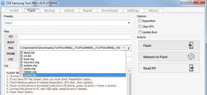Maximize the Z3X window
The height and width of the screenshot is (95, 207).
click(x=190, y=2)
